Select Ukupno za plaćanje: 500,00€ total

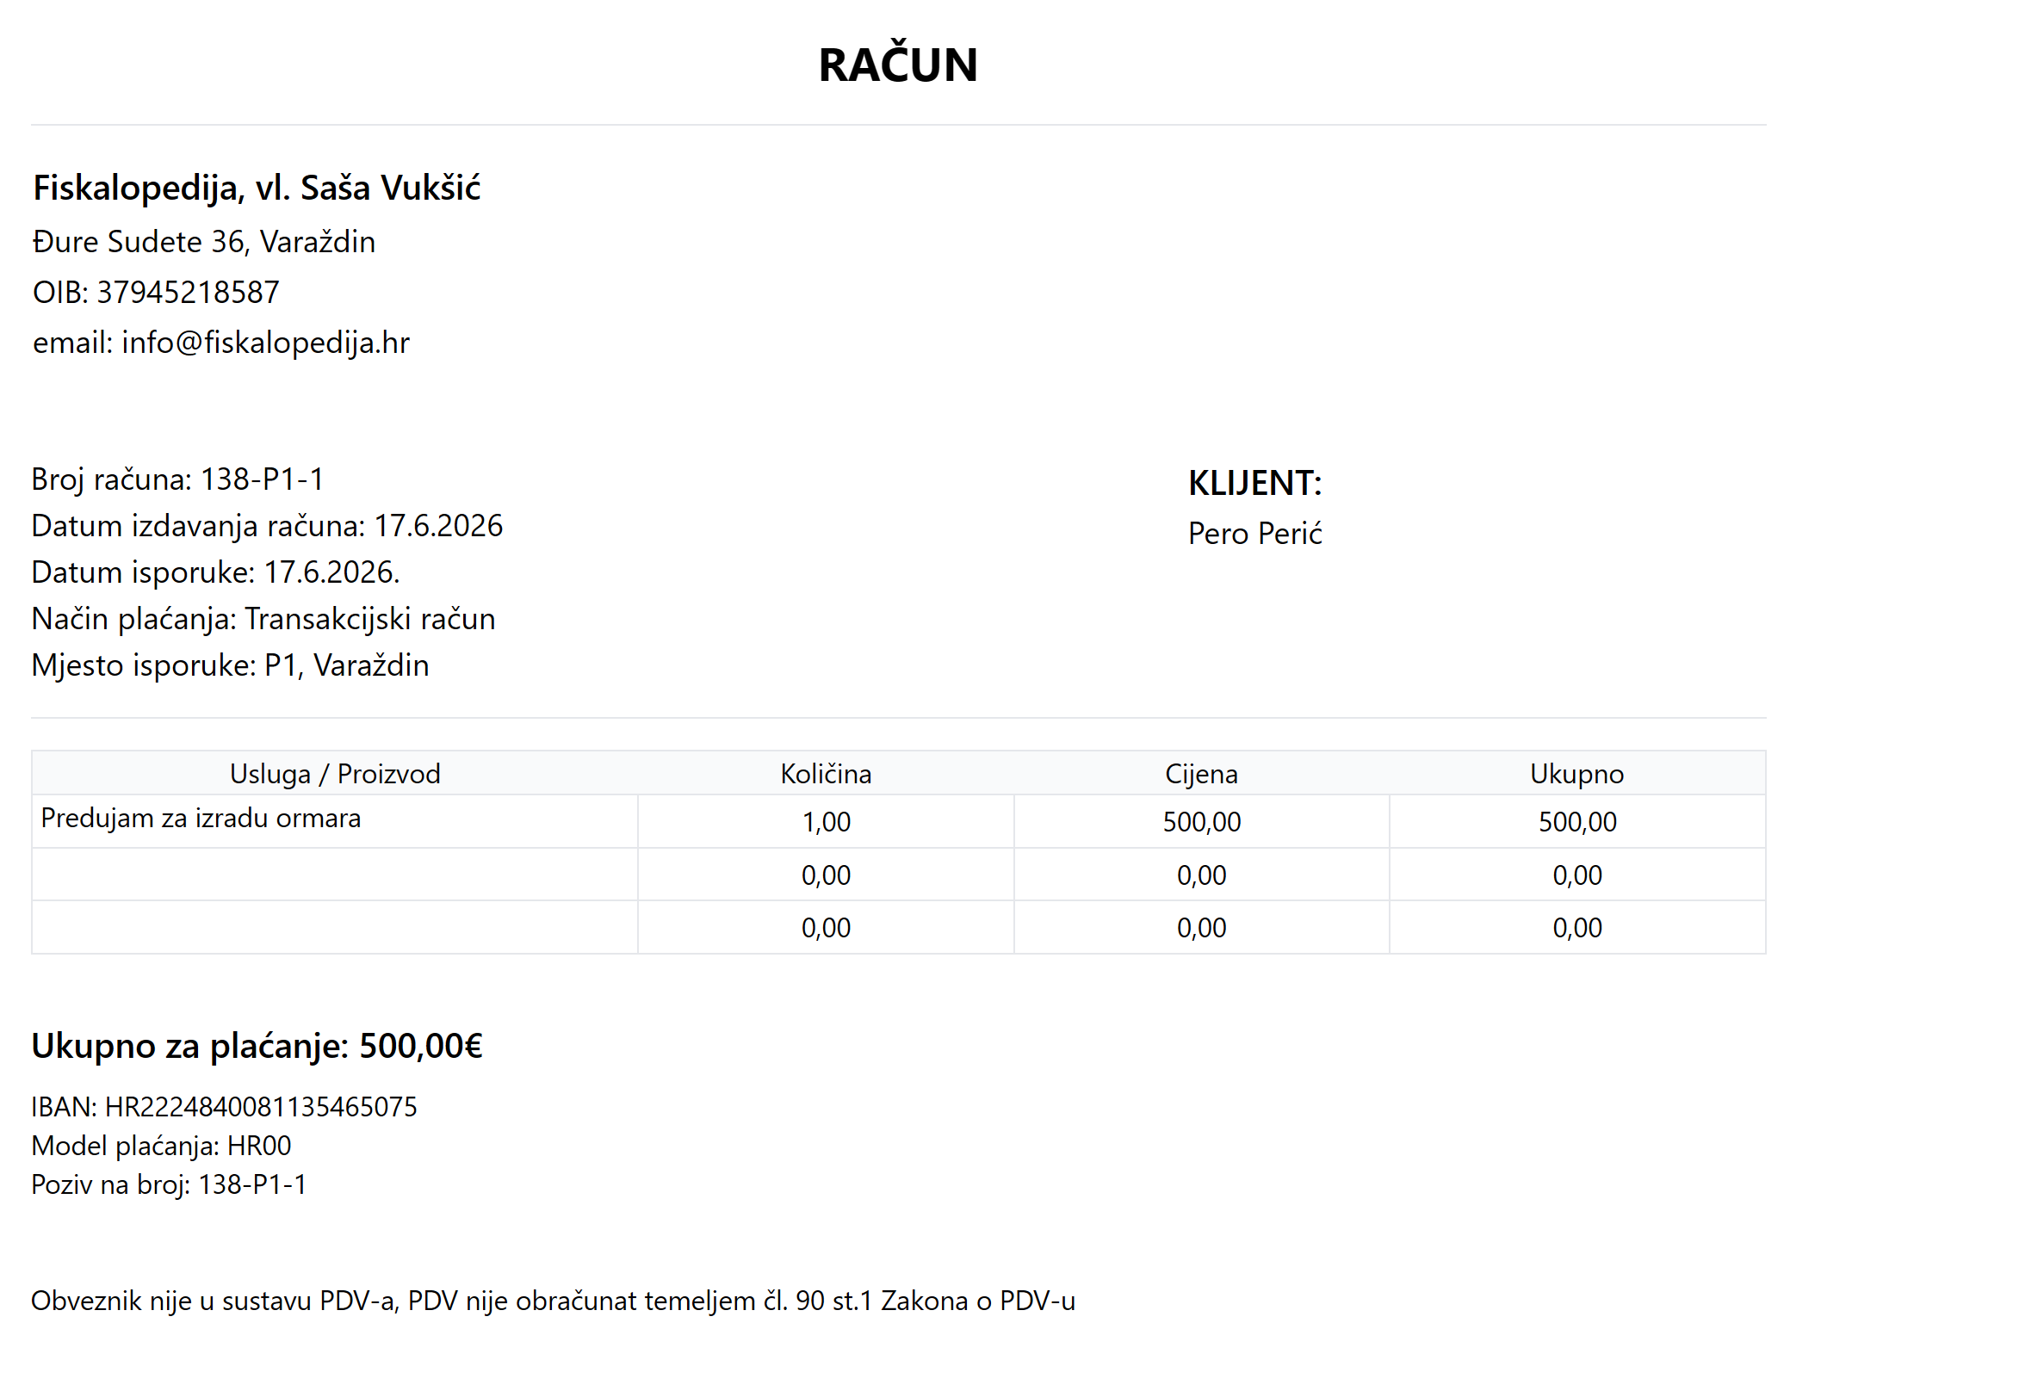257,1046
